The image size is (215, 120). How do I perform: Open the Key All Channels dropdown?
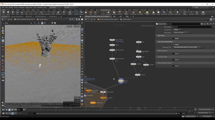(x=205, y=113)
